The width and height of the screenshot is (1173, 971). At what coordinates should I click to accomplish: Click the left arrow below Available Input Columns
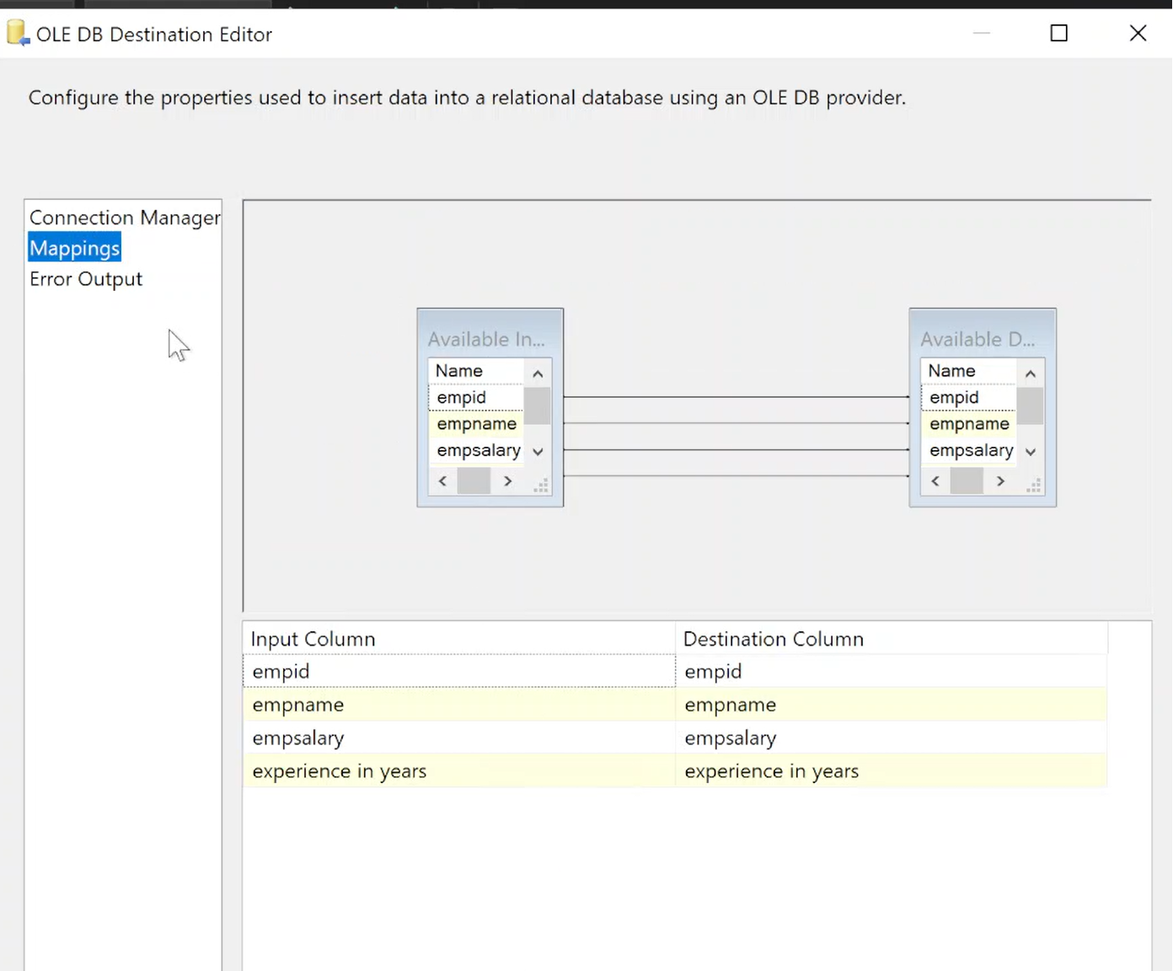(442, 480)
